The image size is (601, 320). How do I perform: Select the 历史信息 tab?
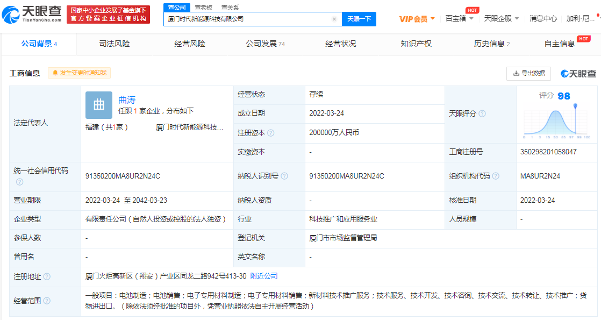coord(492,44)
